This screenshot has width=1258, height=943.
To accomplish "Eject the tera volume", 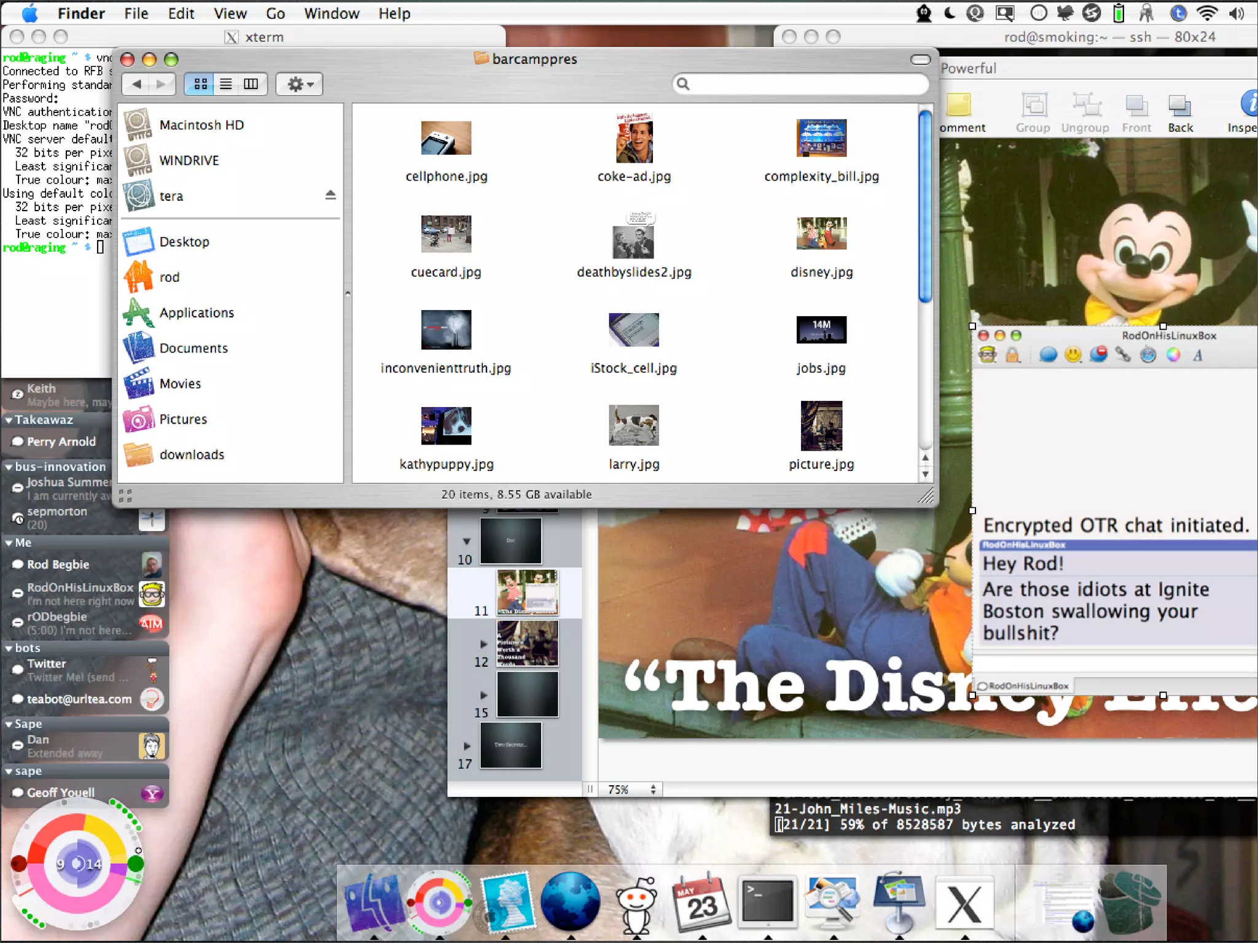I will click(330, 195).
